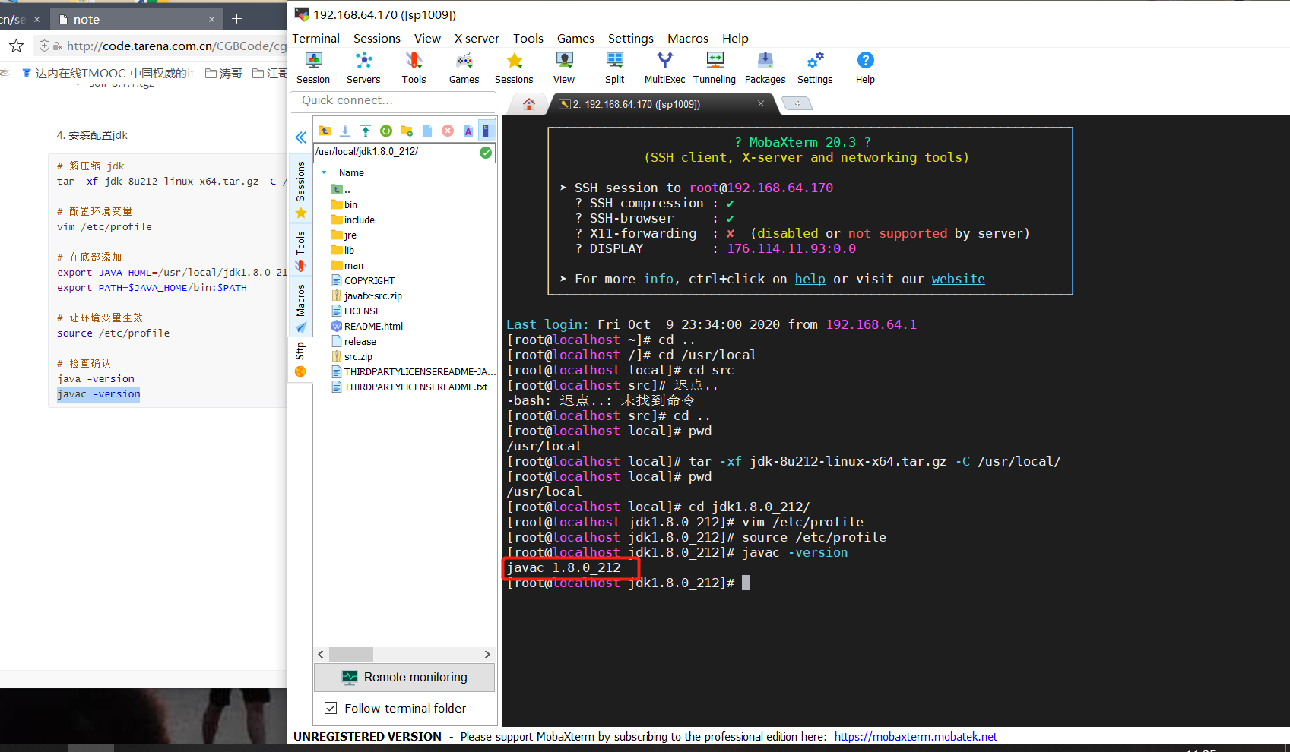Viewport: 1290px width, 752px height.
Task: Open new browser tab with plus button
Action: coord(237,19)
